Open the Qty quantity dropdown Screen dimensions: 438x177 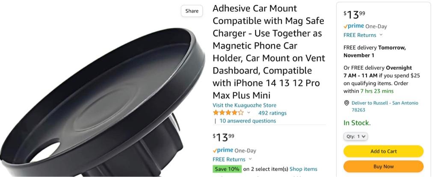(355, 136)
